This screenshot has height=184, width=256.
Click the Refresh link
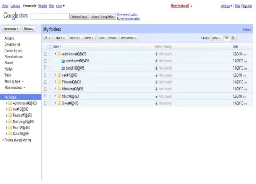[247, 30]
